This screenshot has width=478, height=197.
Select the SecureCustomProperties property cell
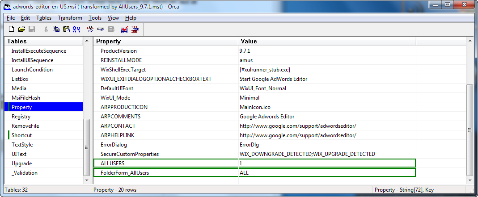[x=166, y=154]
